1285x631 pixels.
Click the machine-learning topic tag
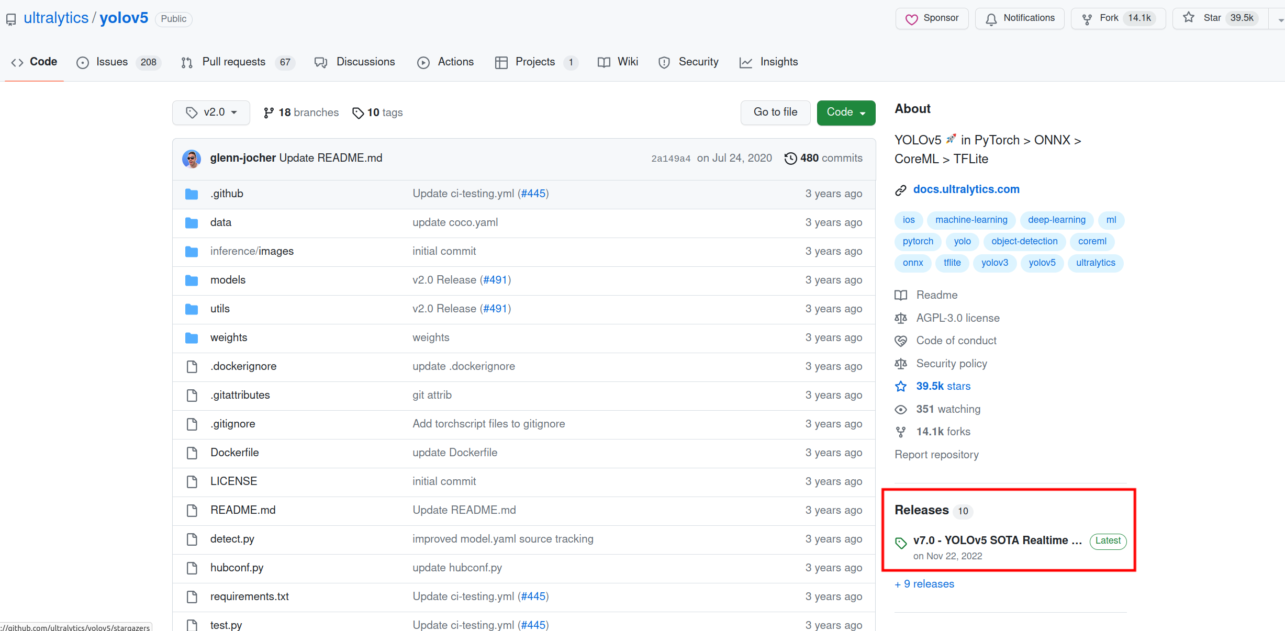[971, 220]
